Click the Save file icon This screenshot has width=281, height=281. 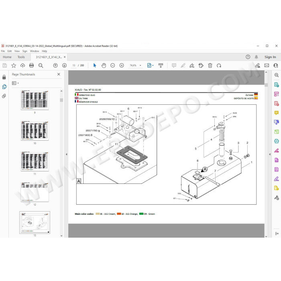click(5, 65)
